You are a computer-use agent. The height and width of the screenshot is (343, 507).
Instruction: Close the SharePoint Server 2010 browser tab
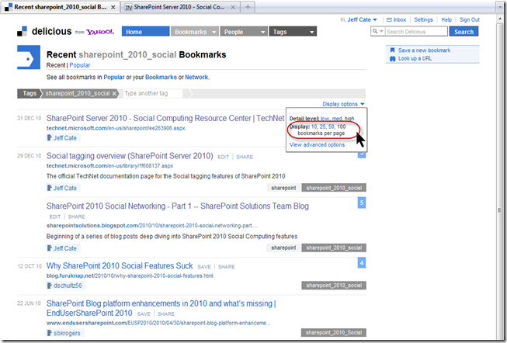click(233, 7)
